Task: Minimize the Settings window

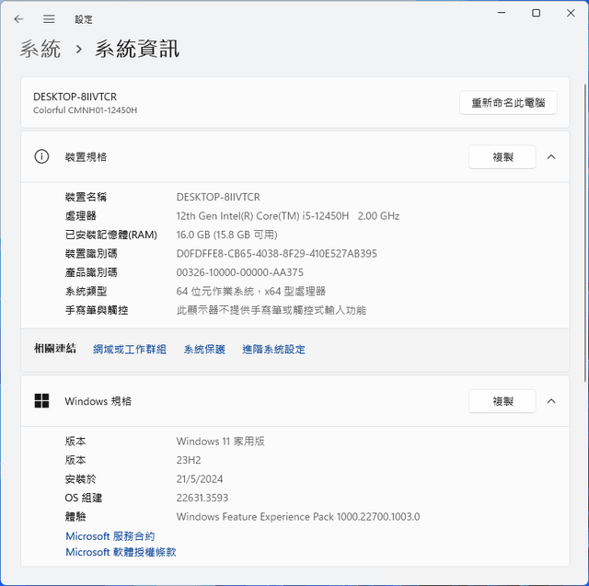Action: point(502,13)
